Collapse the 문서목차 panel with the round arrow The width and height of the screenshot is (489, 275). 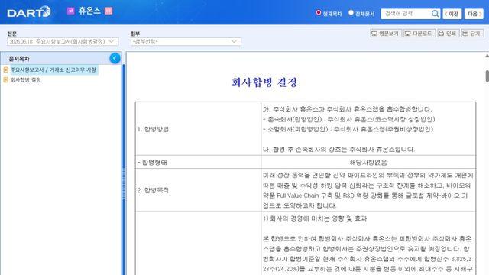[115, 58]
